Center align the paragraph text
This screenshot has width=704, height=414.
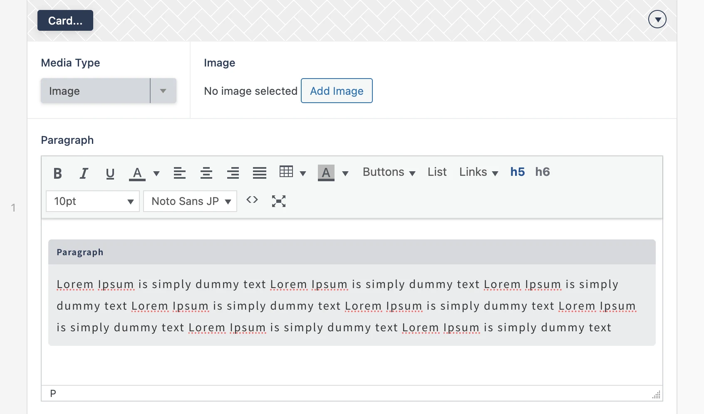(x=206, y=173)
